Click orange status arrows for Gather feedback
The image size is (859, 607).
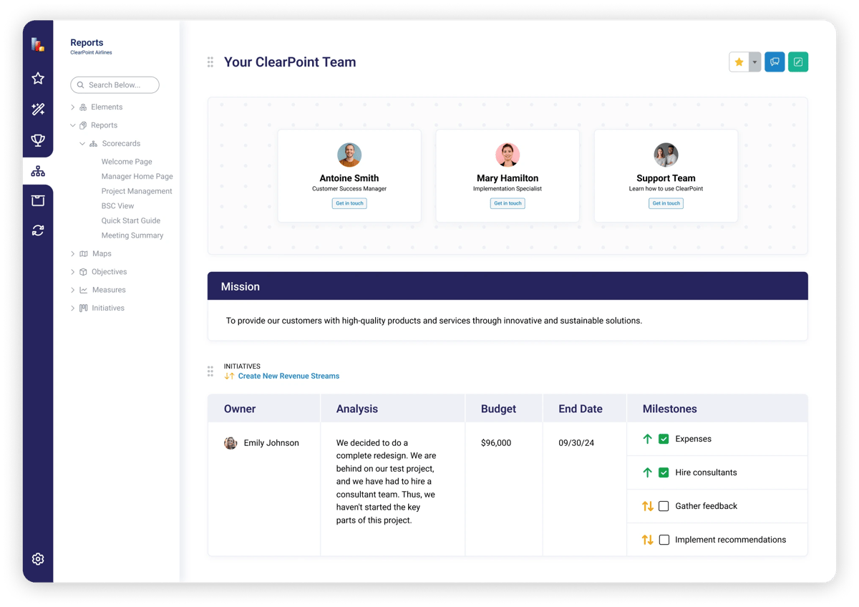[647, 506]
